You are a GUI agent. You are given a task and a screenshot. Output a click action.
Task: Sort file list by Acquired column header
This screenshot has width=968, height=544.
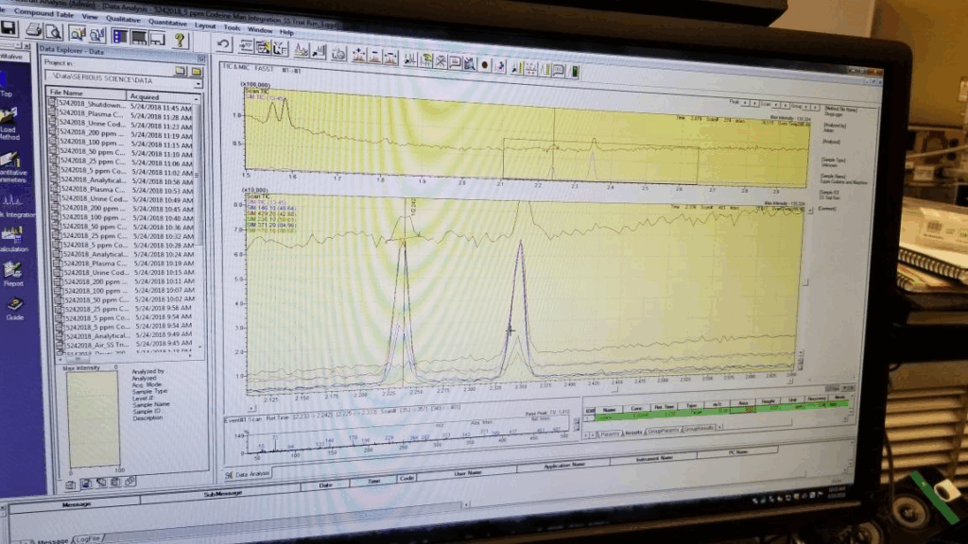point(145,96)
